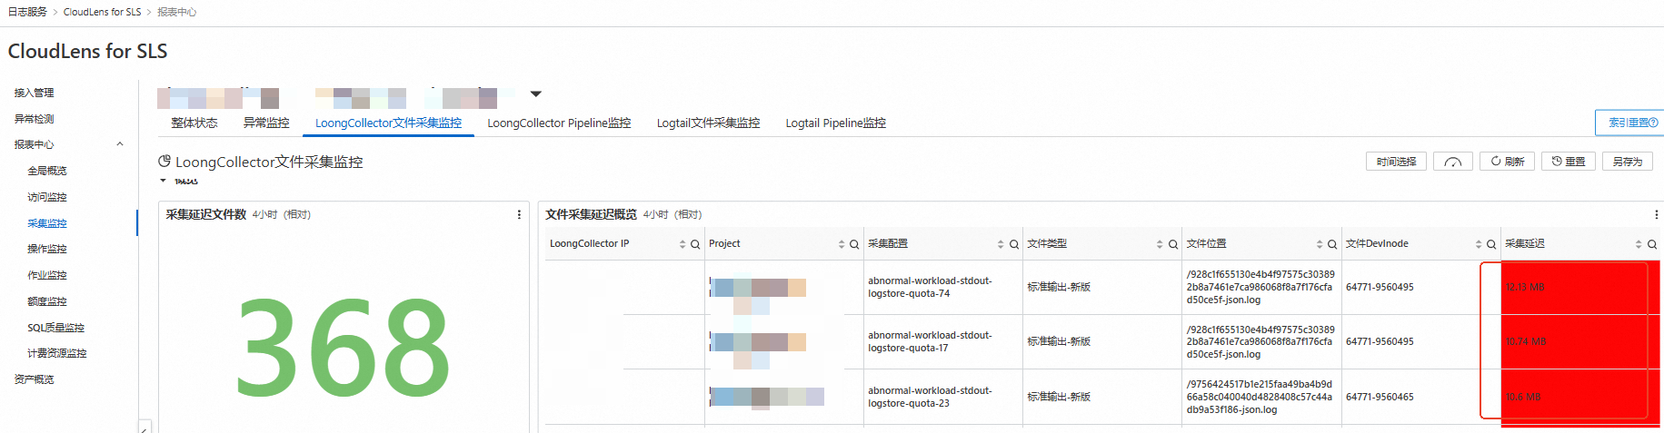Click the file path ending db9a53f186-json.log
The height and width of the screenshot is (433, 1664).
[x=1260, y=397]
